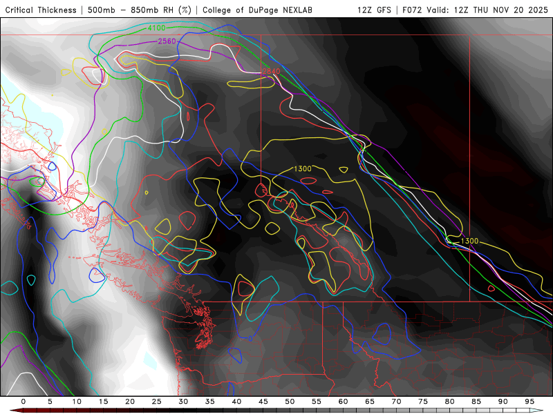This screenshot has width=553, height=414.
Task: Select the 15 tick on the color bar
Action: (x=103, y=402)
